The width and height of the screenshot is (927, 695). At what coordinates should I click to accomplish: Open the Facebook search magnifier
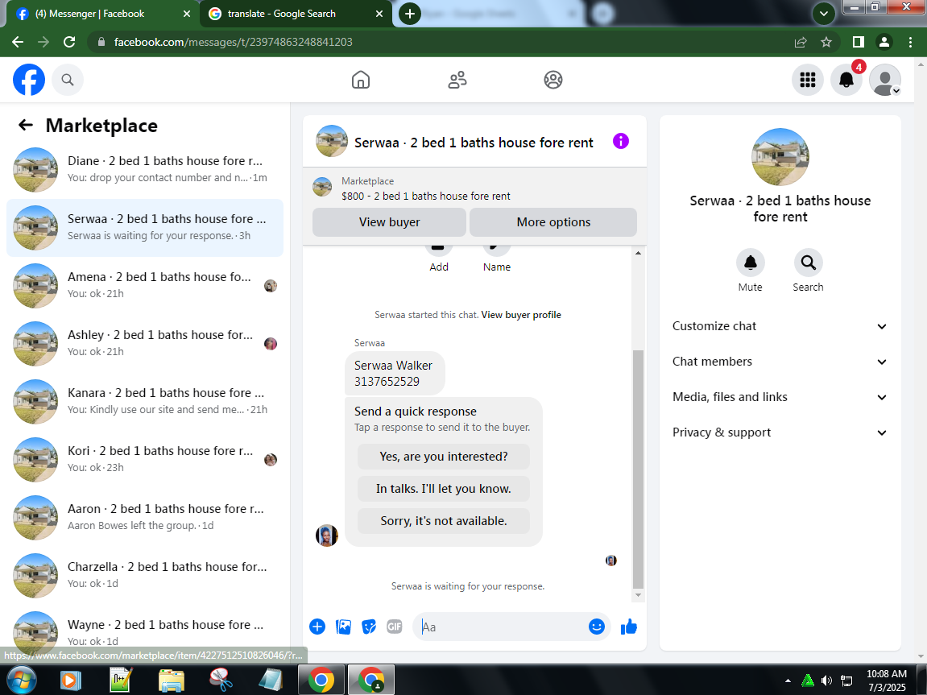(x=68, y=80)
